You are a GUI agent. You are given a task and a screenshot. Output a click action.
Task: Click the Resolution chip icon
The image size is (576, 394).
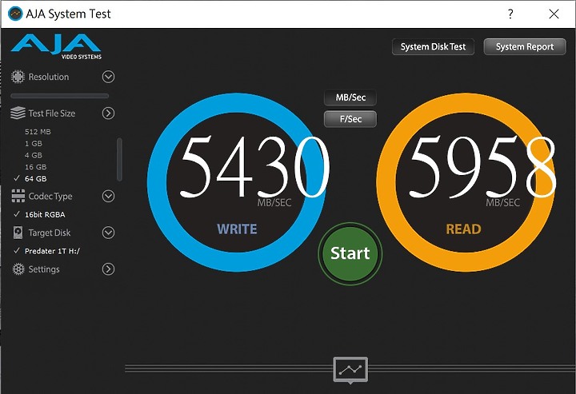coord(18,77)
